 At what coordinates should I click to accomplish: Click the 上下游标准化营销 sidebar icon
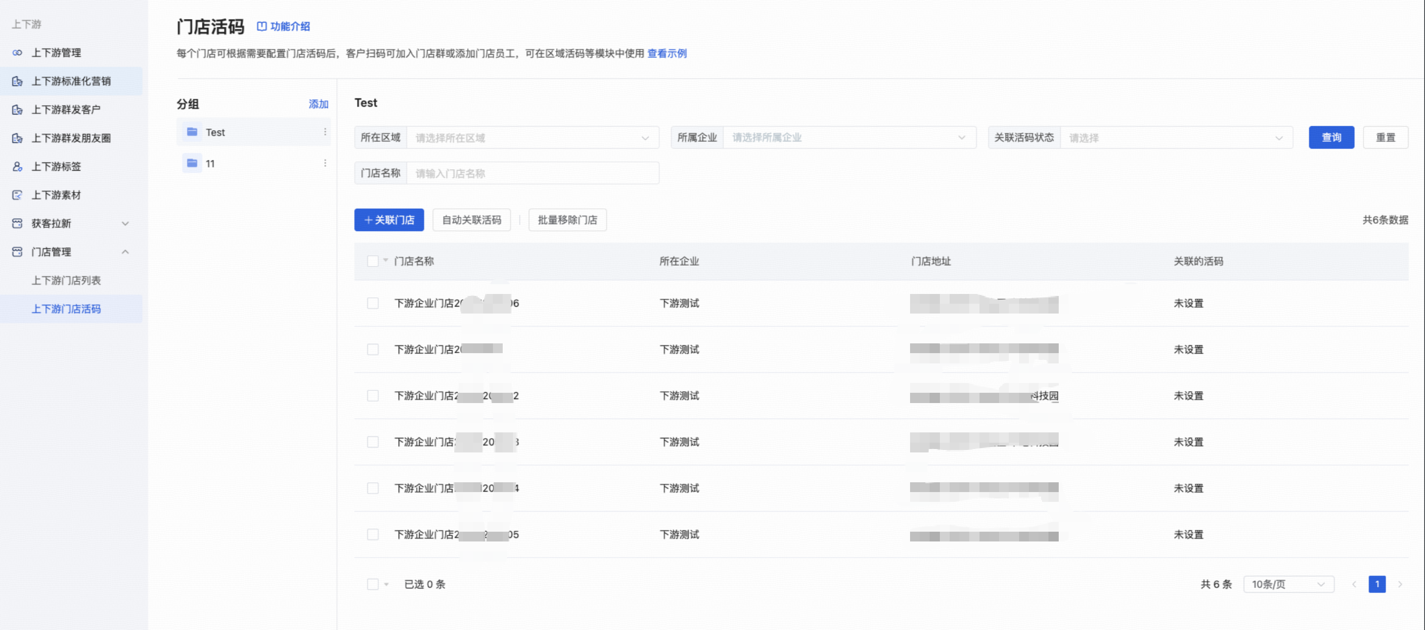17,81
